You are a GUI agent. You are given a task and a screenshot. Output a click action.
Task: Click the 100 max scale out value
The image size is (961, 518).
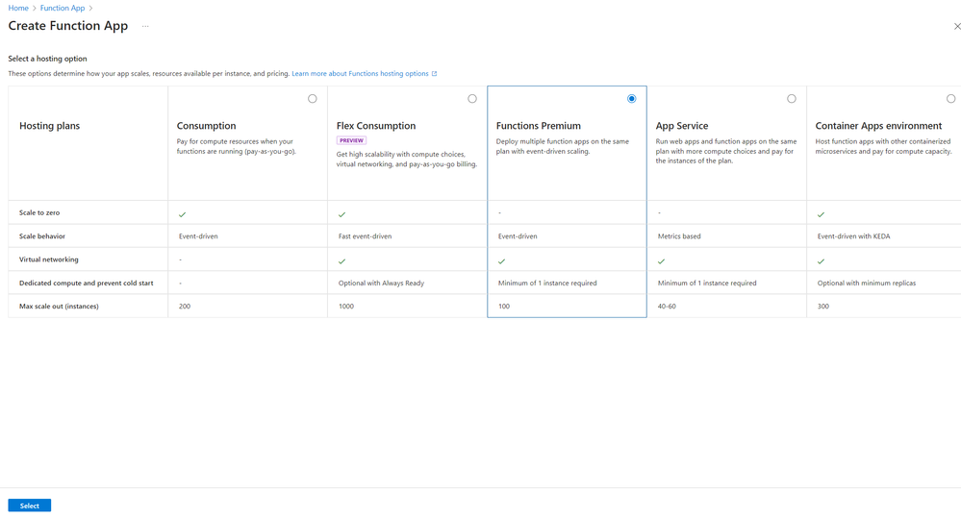[504, 307]
